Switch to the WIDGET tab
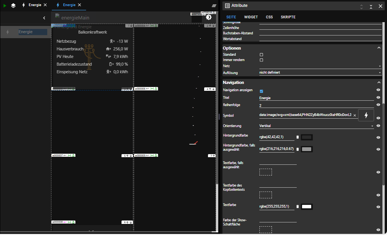 [251, 17]
